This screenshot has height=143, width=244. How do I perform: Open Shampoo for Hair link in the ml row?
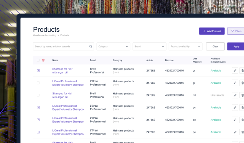pyautogui.click(x=63, y=95)
